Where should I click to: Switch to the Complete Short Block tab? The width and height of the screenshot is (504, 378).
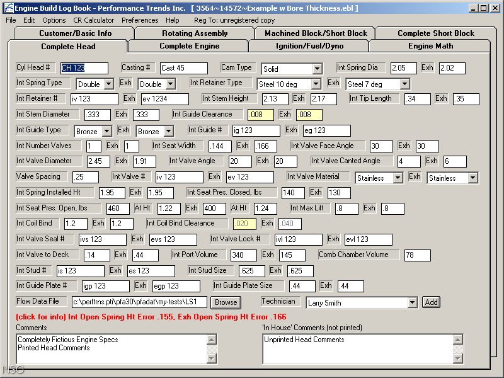[435, 33]
